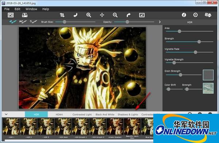Switch to the Contrasted Light tab
The width and height of the screenshot is (219, 143).
(82, 115)
